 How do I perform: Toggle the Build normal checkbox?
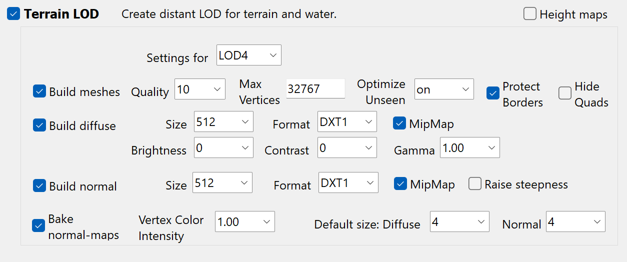pyautogui.click(x=39, y=185)
